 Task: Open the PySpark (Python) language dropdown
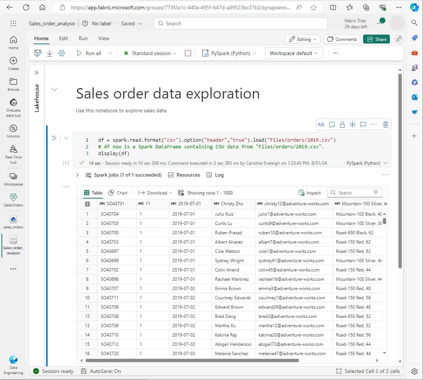click(x=229, y=53)
